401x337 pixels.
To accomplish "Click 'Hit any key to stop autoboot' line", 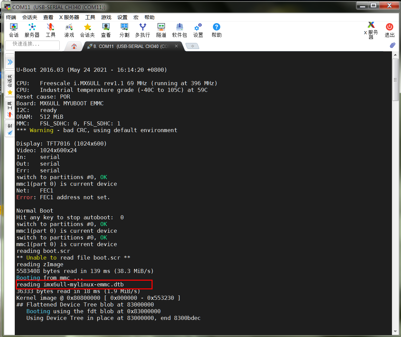I will click(x=70, y=217).
